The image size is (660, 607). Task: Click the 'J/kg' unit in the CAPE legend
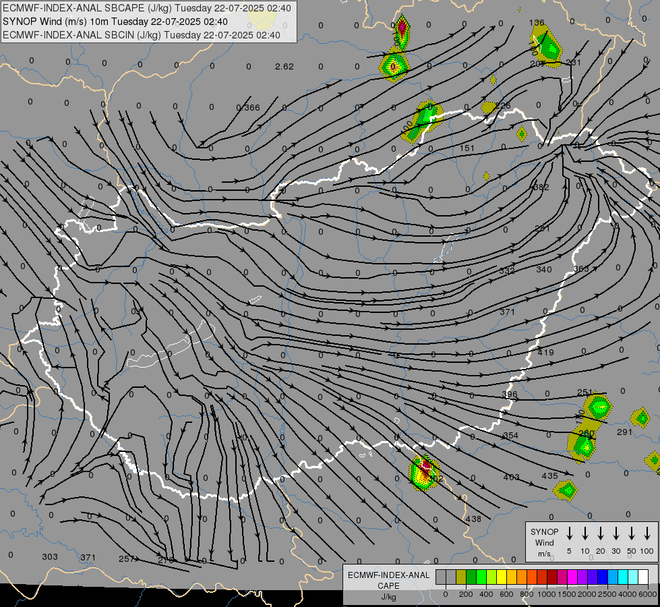point(388,597)
